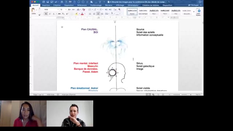Click the table move handle in the document
233x131 pixels.
62,27
